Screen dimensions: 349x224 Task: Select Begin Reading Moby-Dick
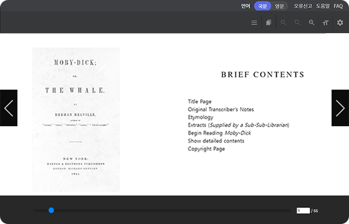219,133
